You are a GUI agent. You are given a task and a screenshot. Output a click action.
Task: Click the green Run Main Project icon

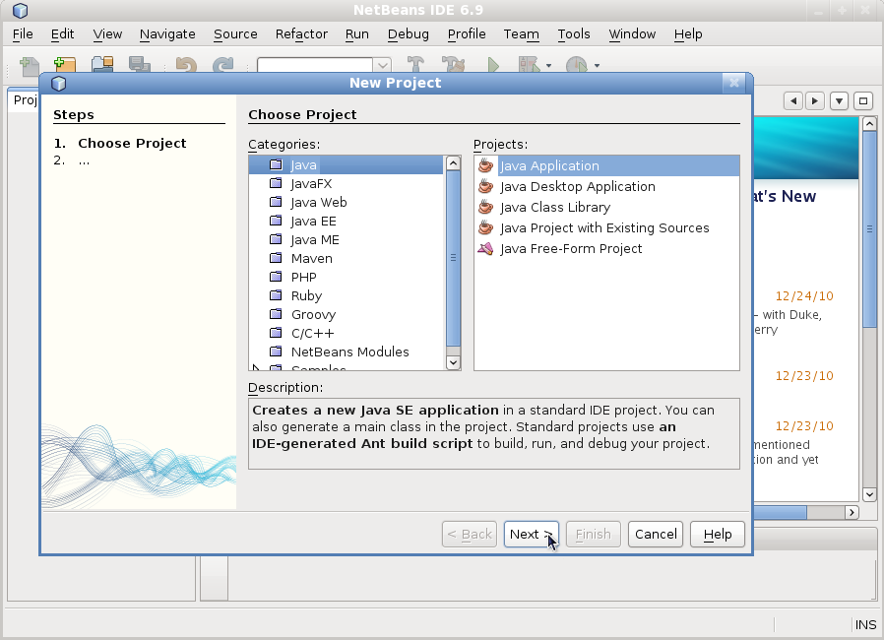493,65
